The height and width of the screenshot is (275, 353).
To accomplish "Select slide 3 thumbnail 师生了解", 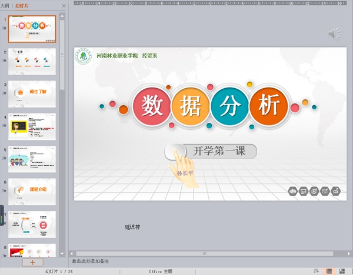I will (x=32, y=93).
